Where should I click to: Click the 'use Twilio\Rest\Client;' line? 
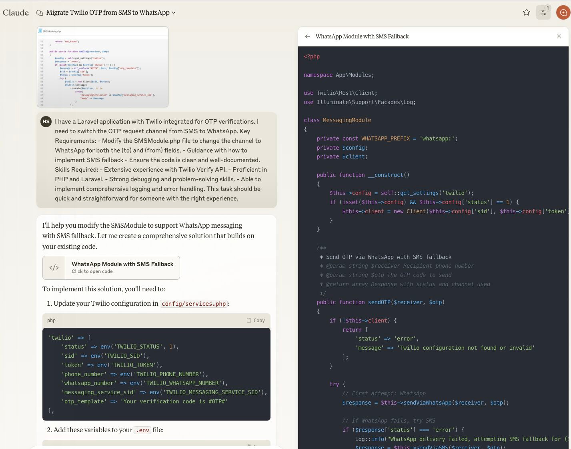(341, 93)
